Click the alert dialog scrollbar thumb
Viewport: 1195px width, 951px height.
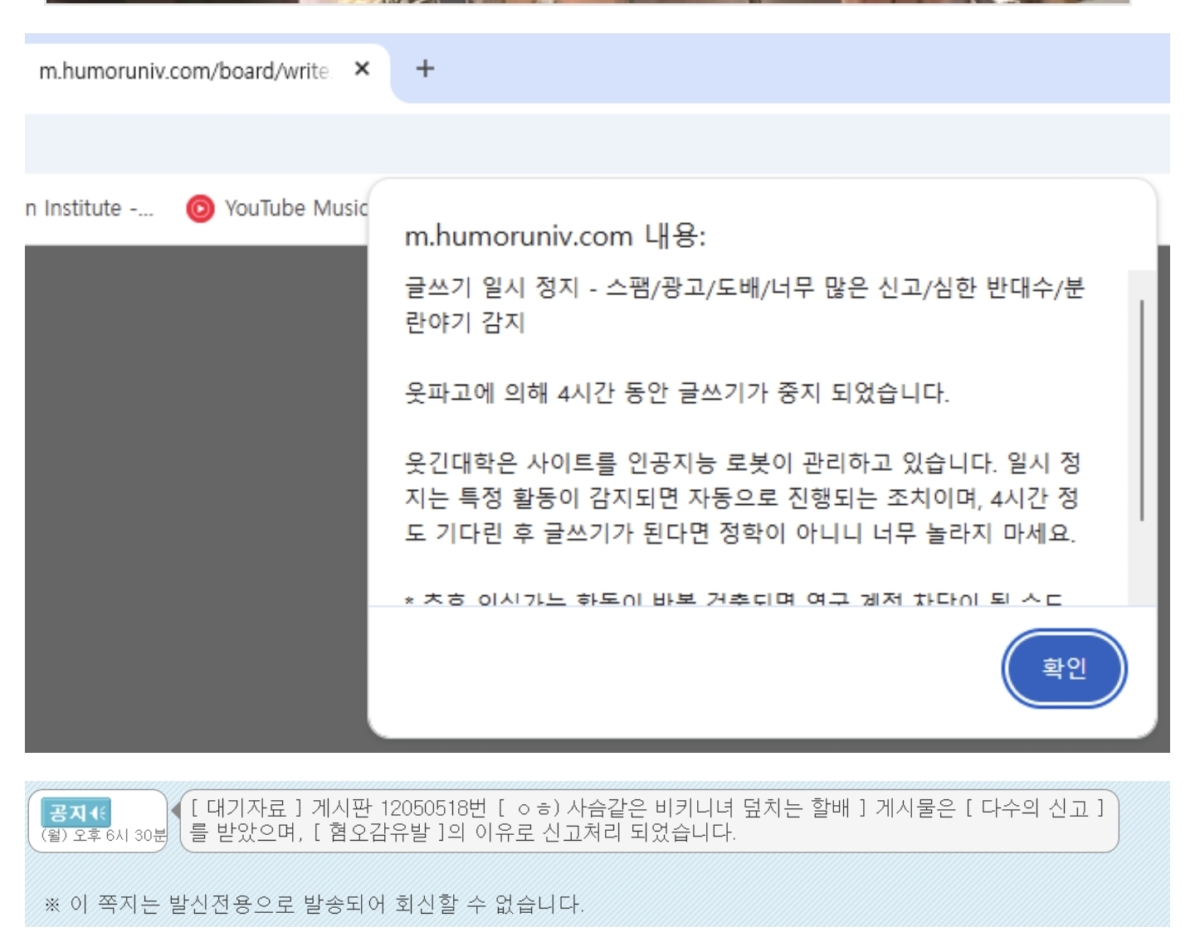(x=1142, y=410)
